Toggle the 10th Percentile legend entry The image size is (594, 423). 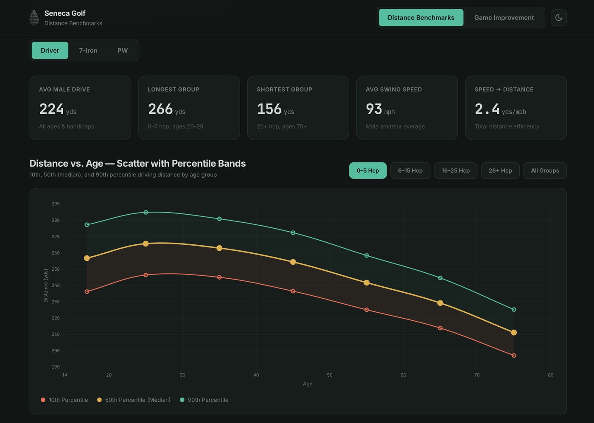[64, 400]
